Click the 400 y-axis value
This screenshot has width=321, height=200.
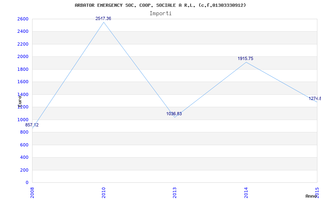point(24,157)
